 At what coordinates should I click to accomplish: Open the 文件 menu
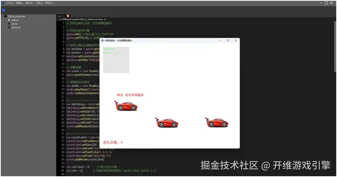pos(9,3)
